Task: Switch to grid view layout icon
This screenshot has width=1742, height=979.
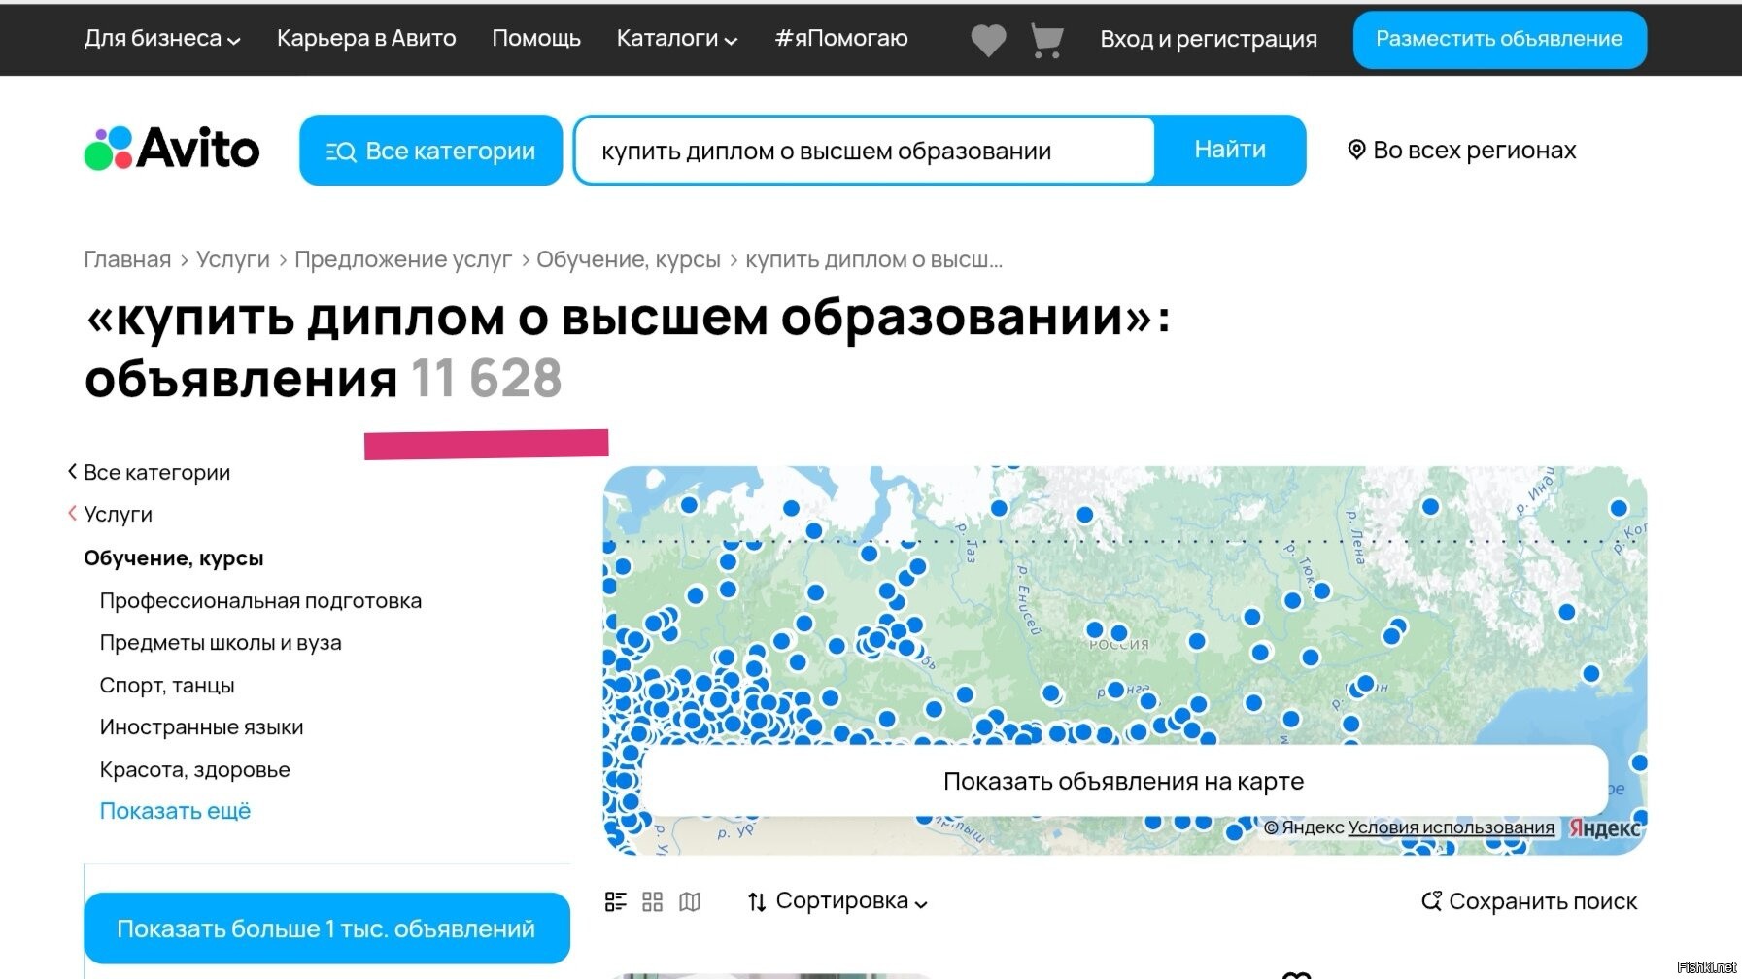Action: tap(652, 901)
